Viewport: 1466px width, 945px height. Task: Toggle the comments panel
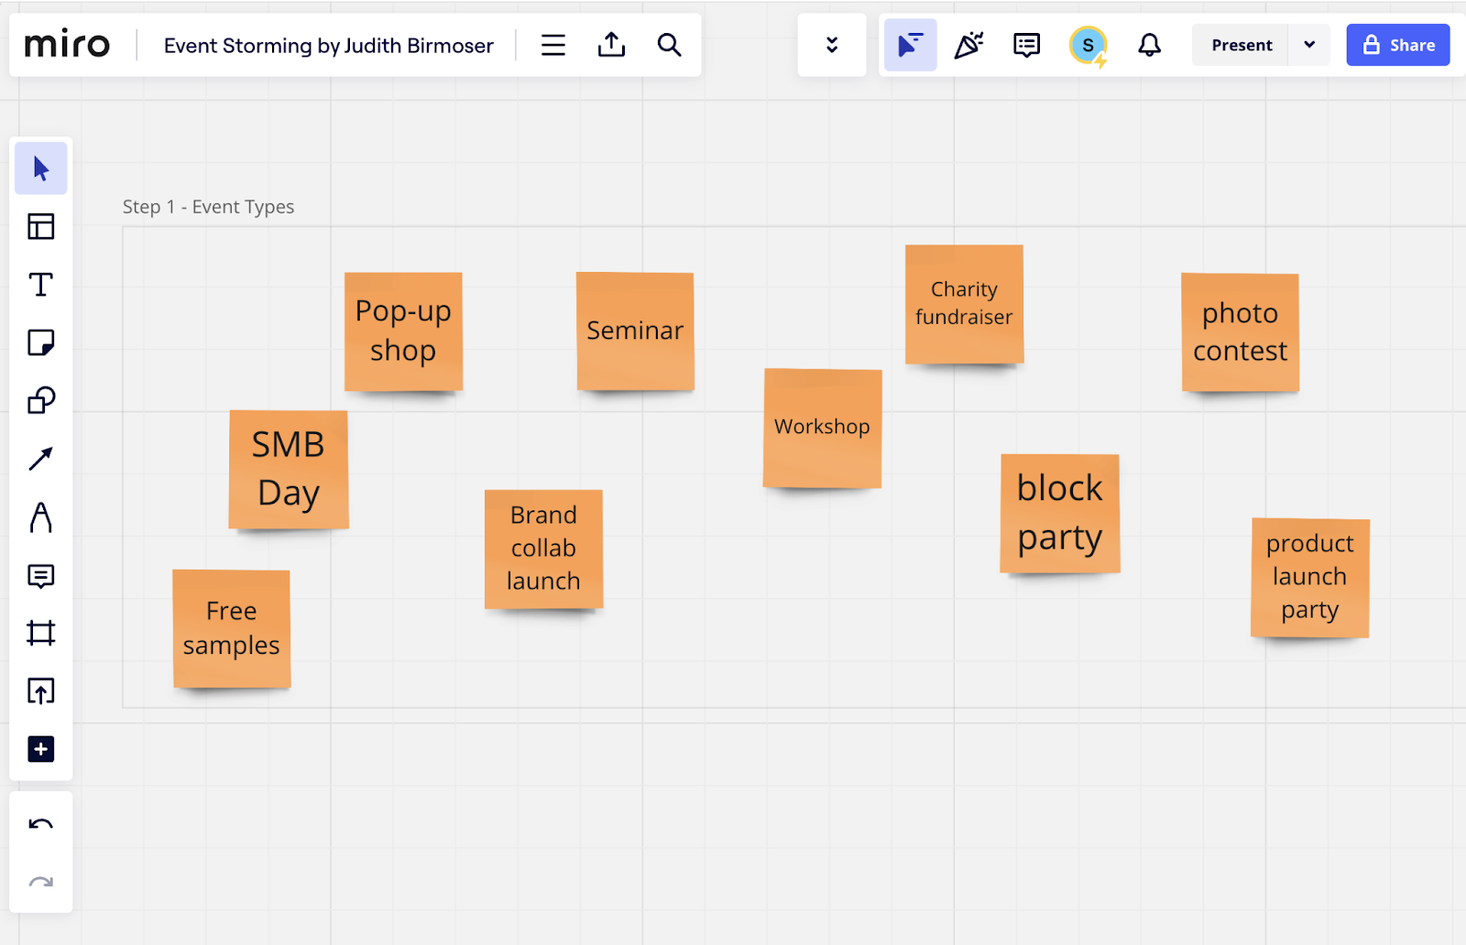pyautogui.click(x=1025, y=44)
